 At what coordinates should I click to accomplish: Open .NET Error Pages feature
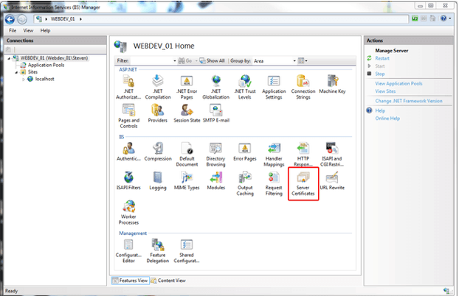pyautogui.click(x=187, y=87)
